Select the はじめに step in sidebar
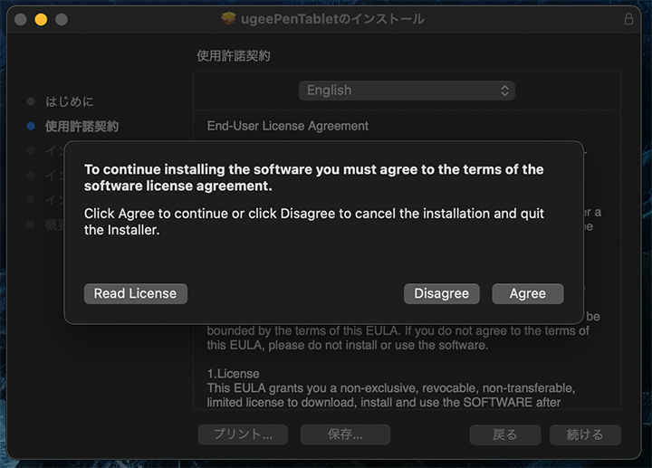 click(70, 101)
